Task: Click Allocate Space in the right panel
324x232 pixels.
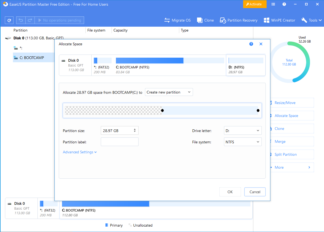Action: click(x=292, y=116)
